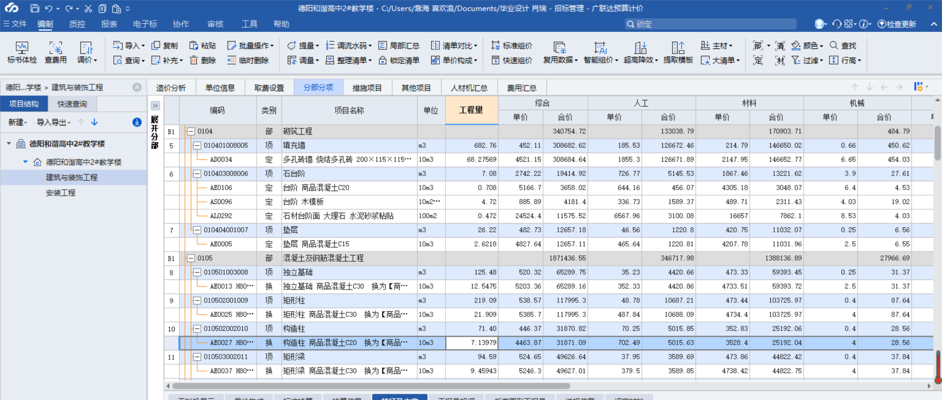
Task: Click the vertical scrollbar thumb beside the table
Action: (x=938, y=143)
